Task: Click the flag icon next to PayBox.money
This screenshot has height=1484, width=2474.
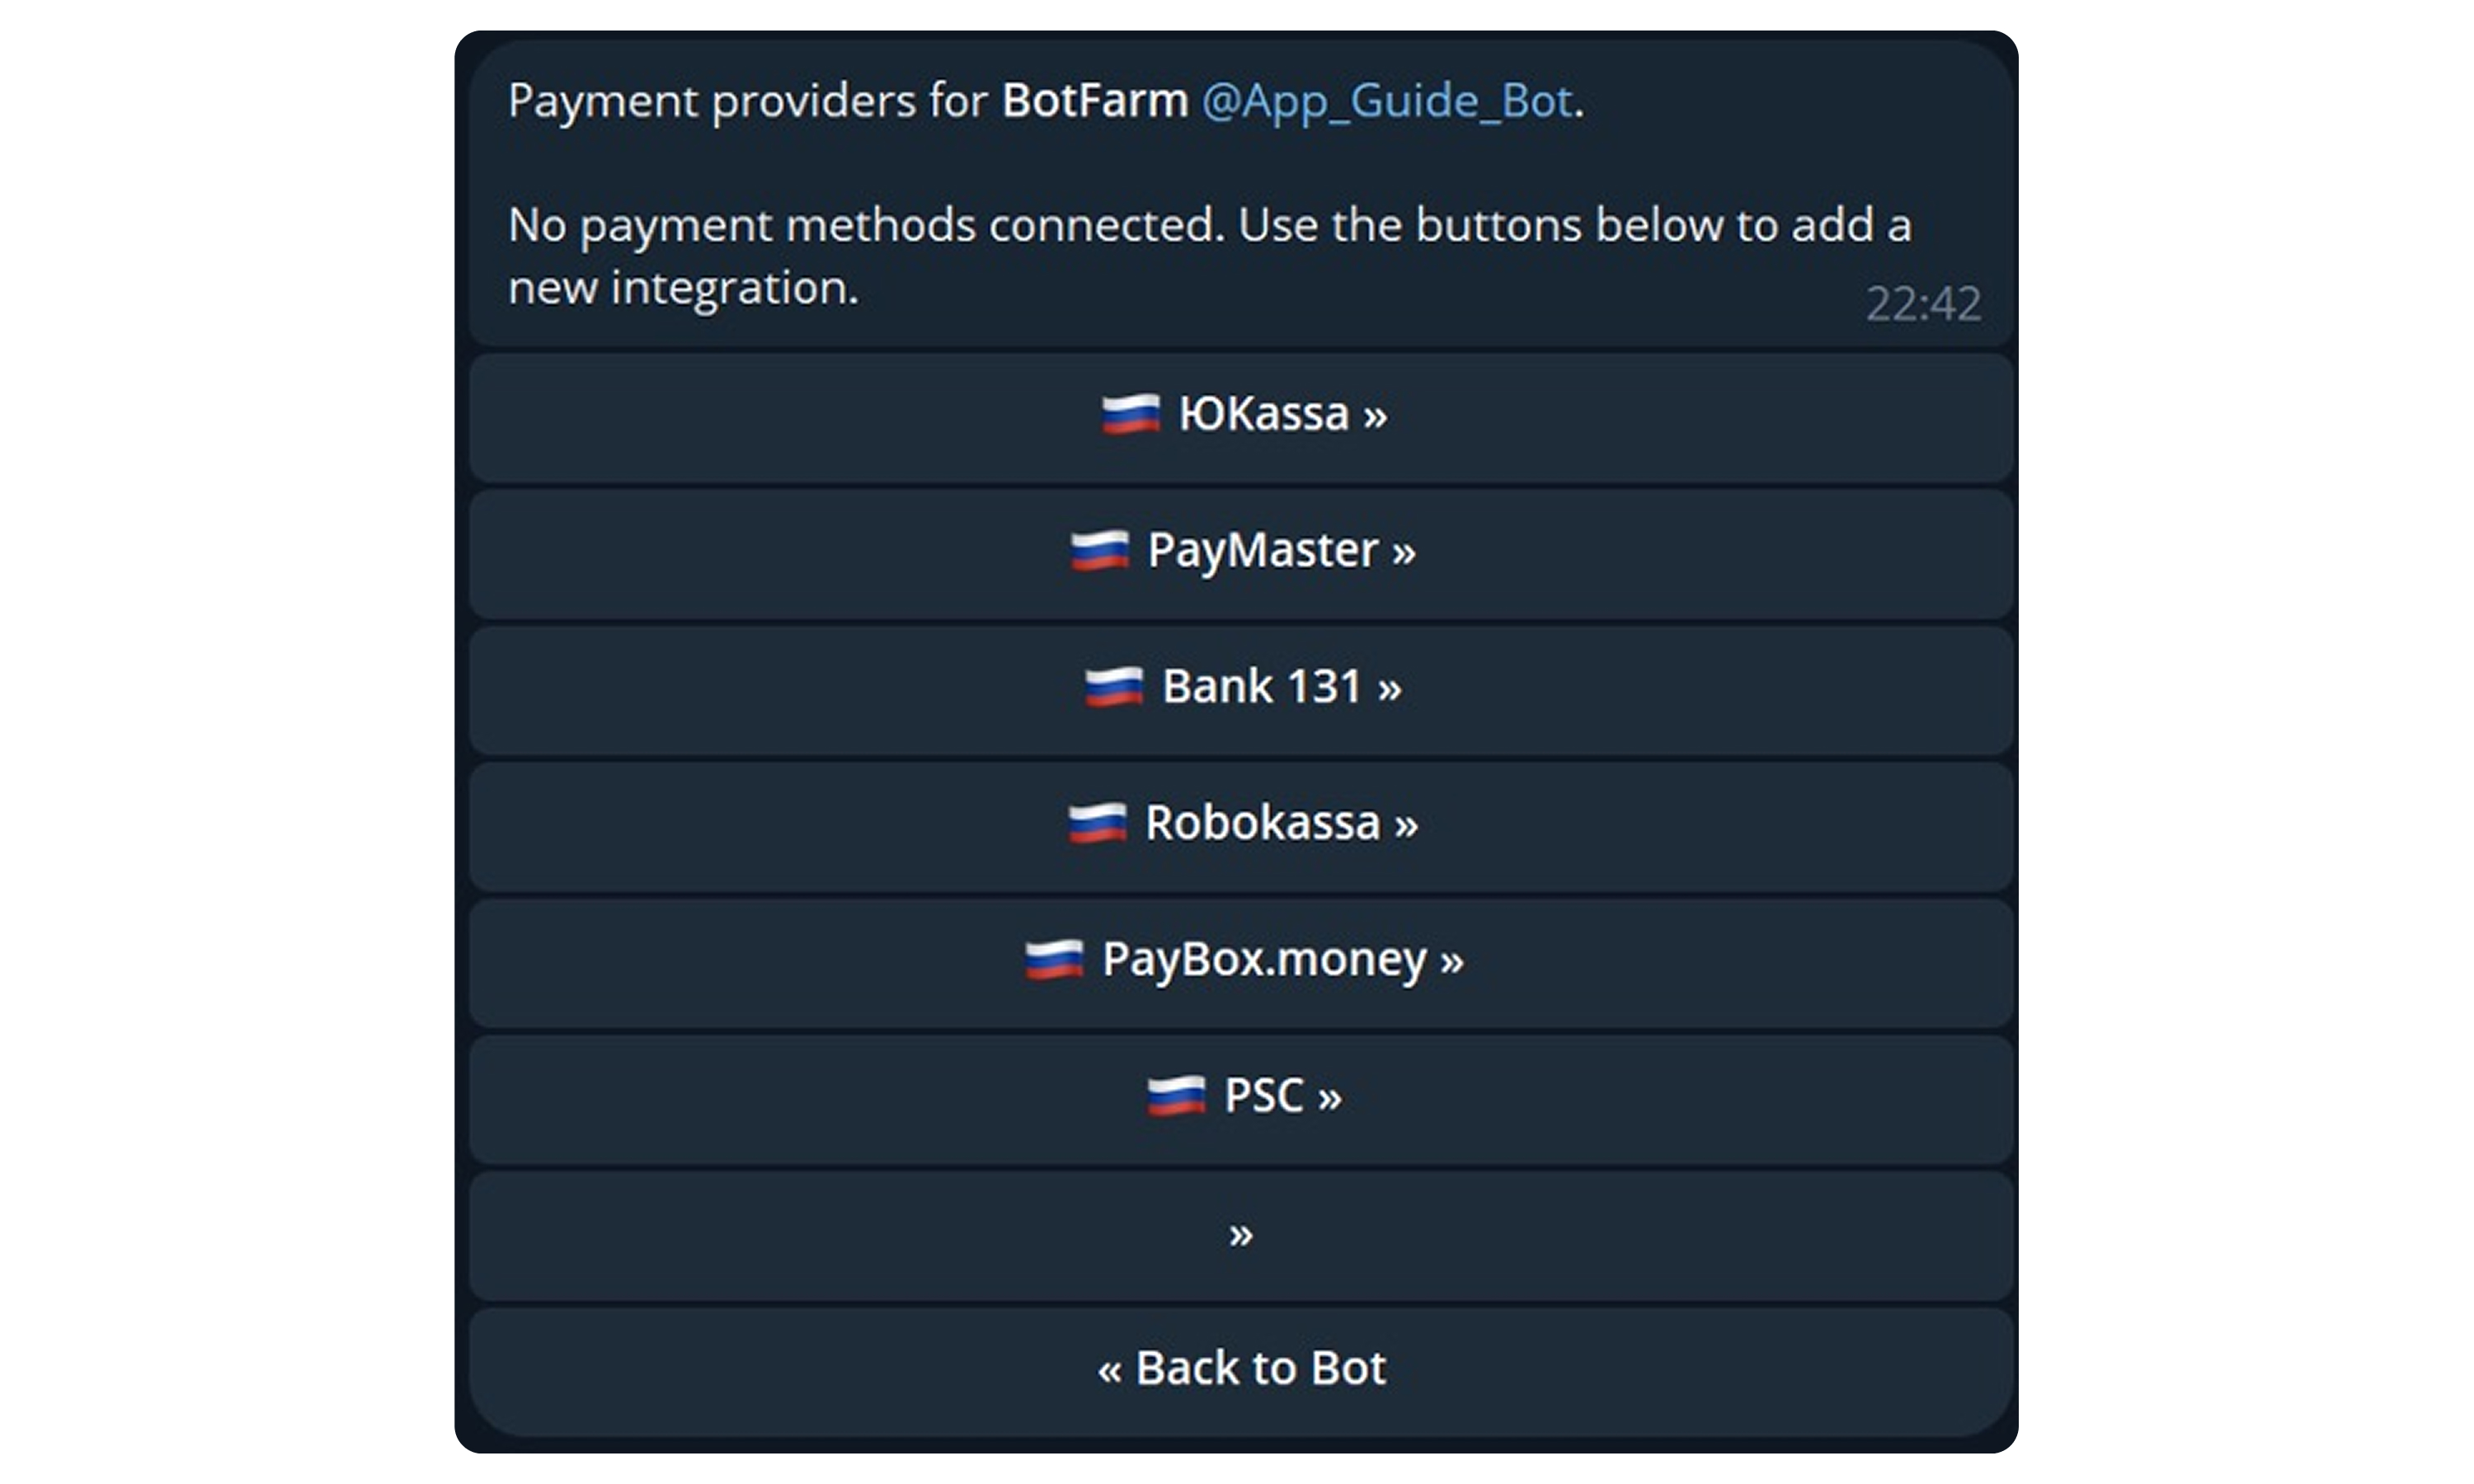Action: (1054, 960)
